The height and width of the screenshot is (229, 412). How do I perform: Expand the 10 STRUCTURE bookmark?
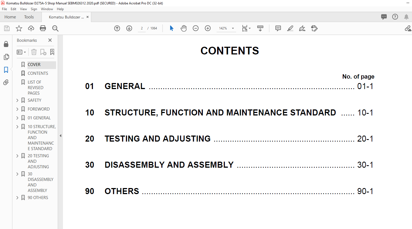coord(17,127)
